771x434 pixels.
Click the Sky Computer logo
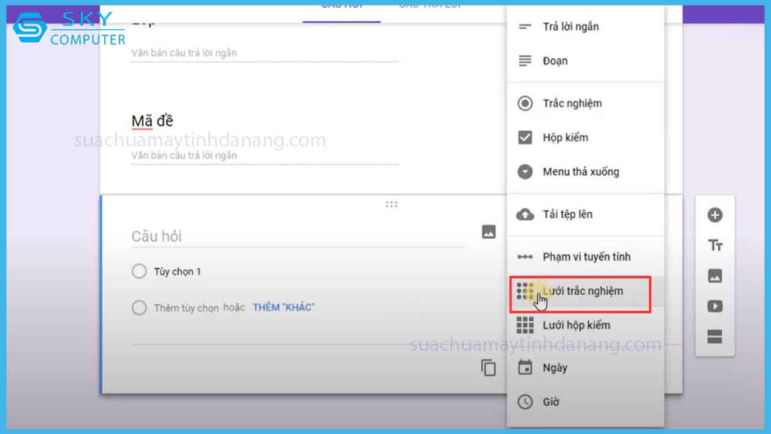pyautogui.click(x=69, y=28)
